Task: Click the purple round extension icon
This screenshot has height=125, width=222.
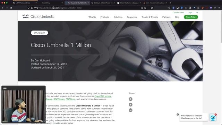Action: click(x=211, y=8)
